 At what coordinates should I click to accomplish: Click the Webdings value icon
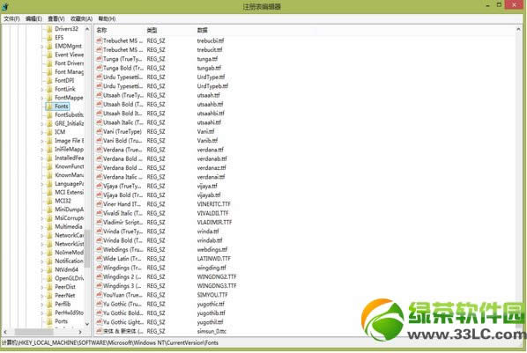click(x=100, y=249)
